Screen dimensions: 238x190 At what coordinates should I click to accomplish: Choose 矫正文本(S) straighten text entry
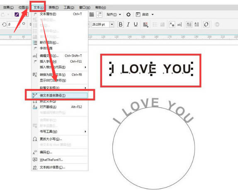click(x=60, y=101)
